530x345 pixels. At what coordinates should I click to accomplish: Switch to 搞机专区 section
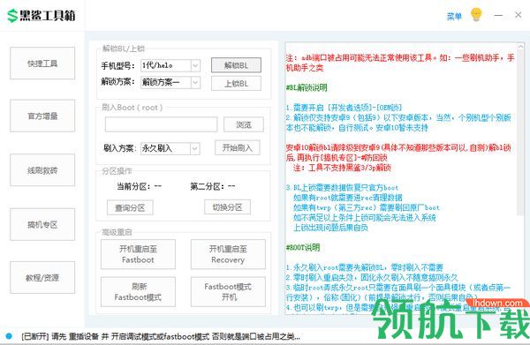click(42, 224)
